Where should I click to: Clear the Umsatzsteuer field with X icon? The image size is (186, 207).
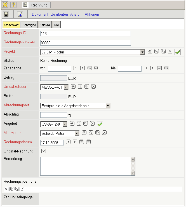[x=93, y=87]
